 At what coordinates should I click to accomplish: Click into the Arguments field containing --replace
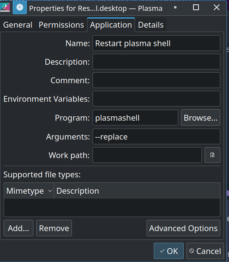[156, 137]
